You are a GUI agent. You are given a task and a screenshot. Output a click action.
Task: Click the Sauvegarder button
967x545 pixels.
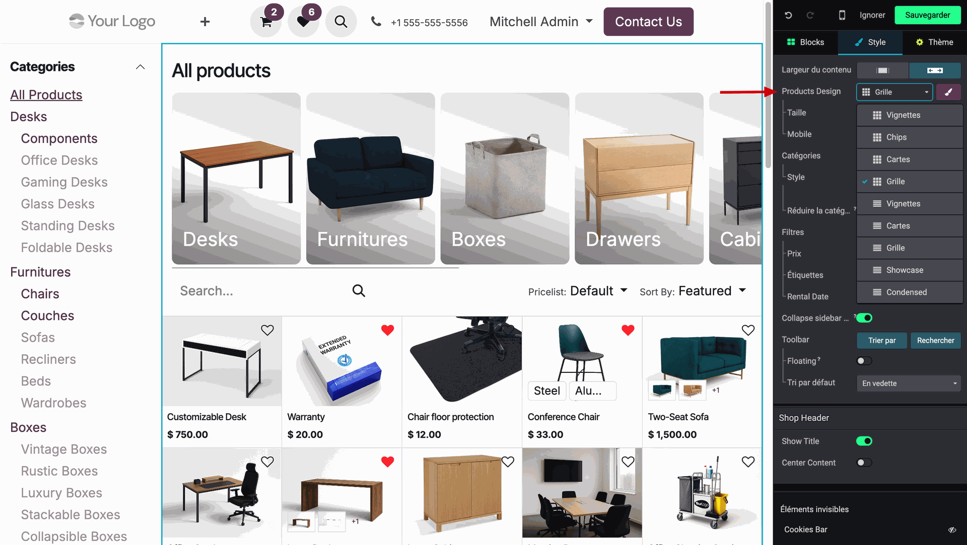click(x=927, y=15)
